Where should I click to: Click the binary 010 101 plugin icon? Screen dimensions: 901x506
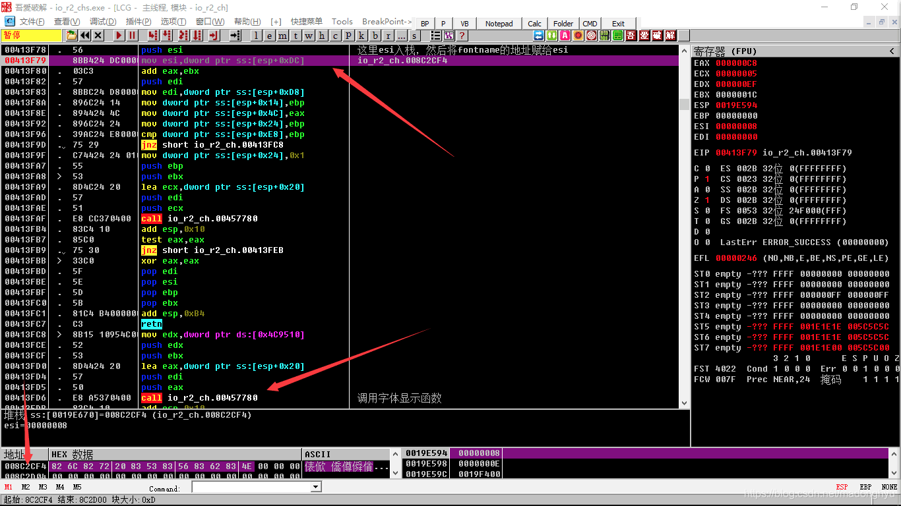pos(604,36)
